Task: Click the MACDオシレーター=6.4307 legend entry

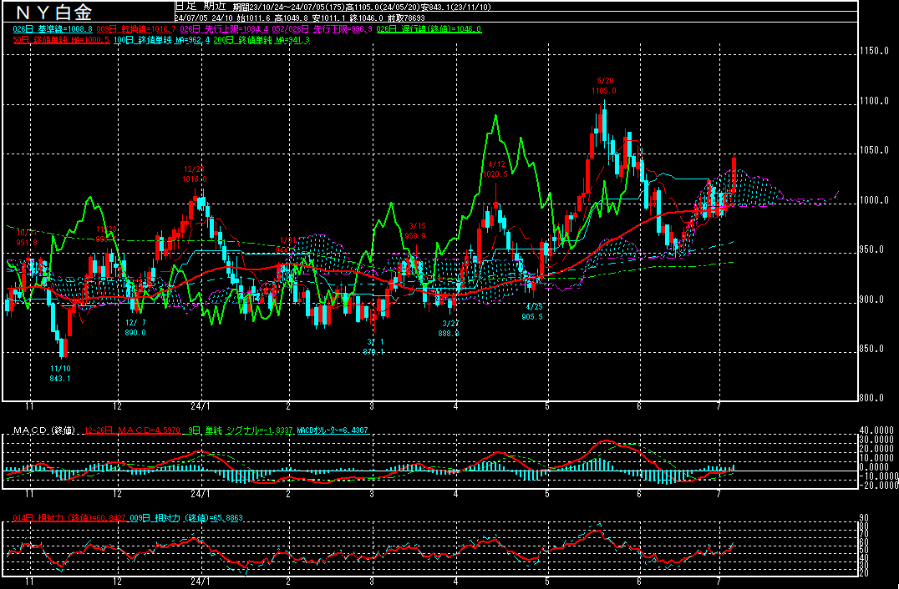Action: tap(333, 430)
